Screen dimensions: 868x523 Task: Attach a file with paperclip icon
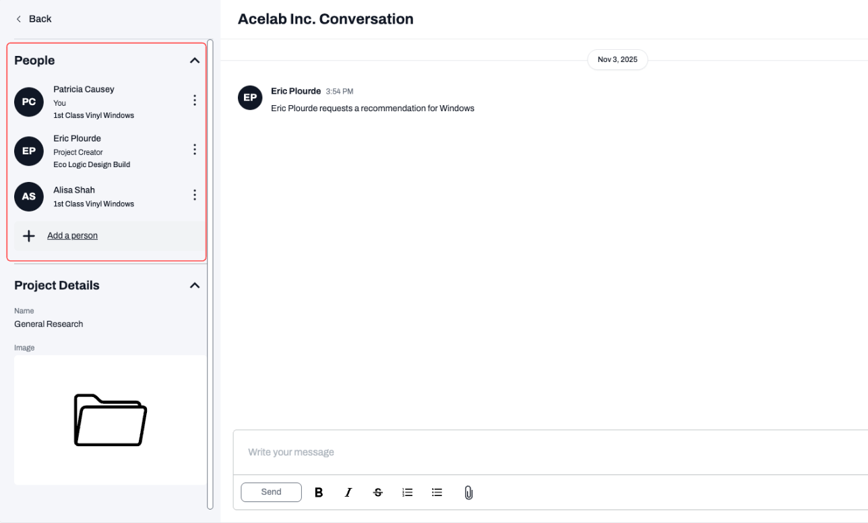point(469,493)
